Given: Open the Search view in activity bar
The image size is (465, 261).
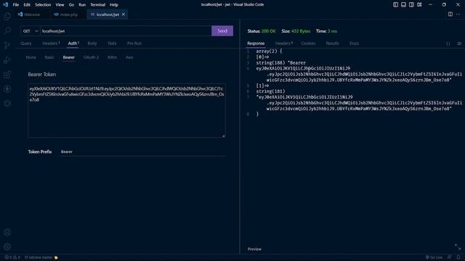Looking at the screenshot, I should (x=7, y=30).
